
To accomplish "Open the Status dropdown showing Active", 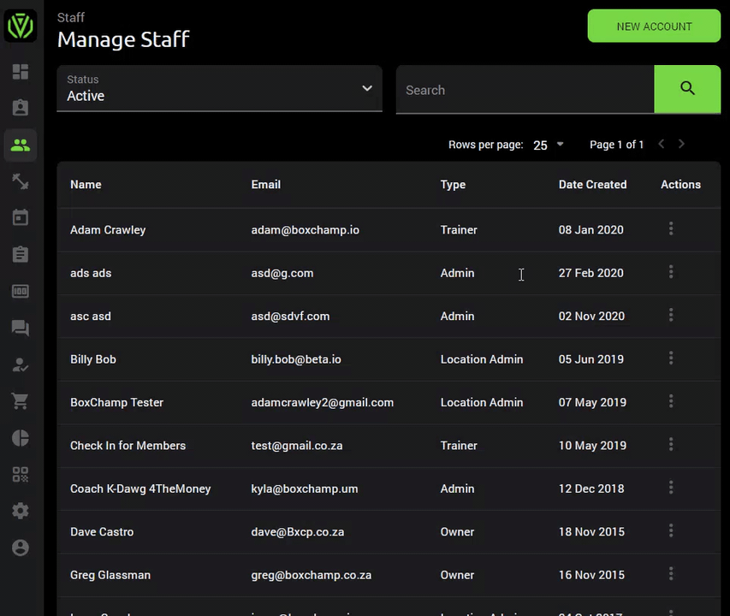I will point(219,88).
